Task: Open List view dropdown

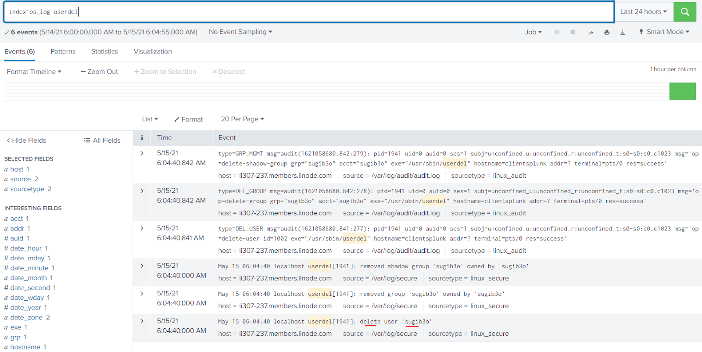Action: (x=150, y=119)
